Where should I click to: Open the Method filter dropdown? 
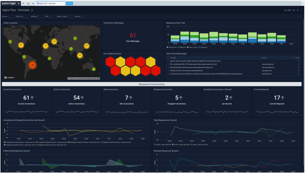[x=37, y=16]
